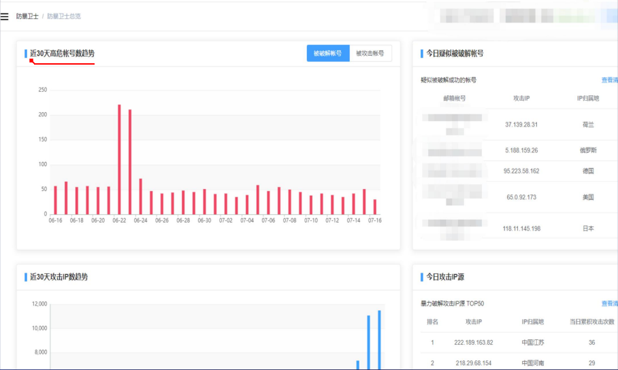Image resolution: width=618 pixels, height=370 pixels.
Task: Click the 邮箱帐号 column header
Action: [454, 99]
